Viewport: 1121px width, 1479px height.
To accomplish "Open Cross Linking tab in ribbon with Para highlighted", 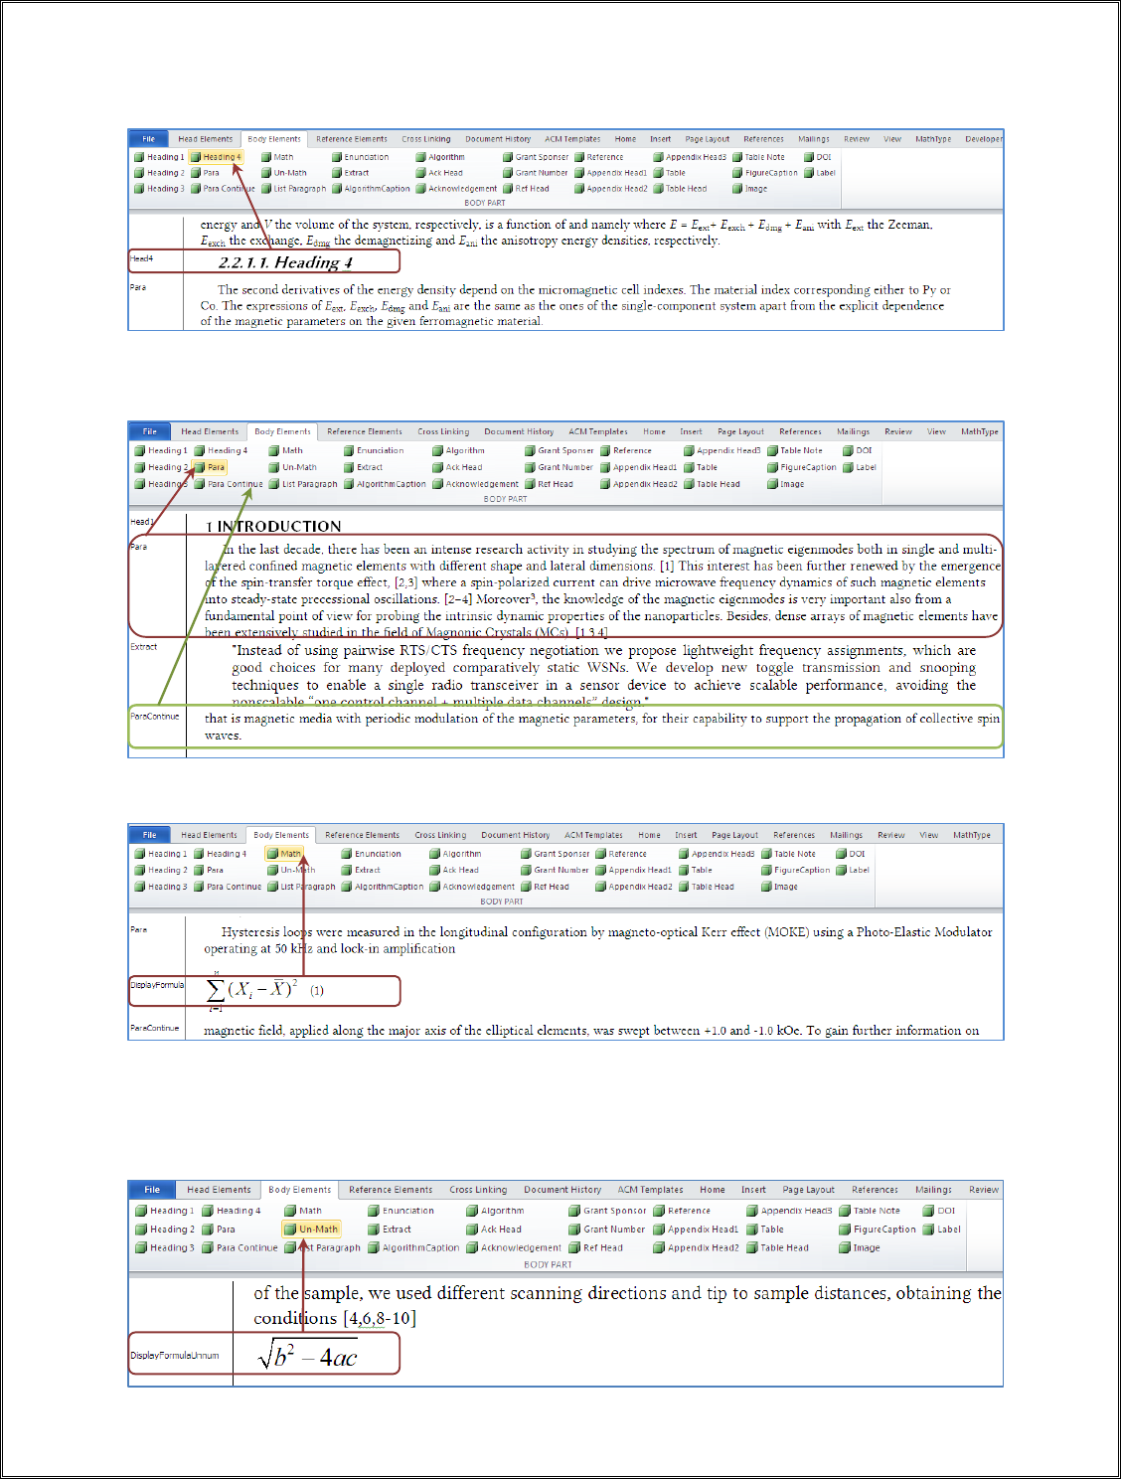I will [x=443, y=431].
